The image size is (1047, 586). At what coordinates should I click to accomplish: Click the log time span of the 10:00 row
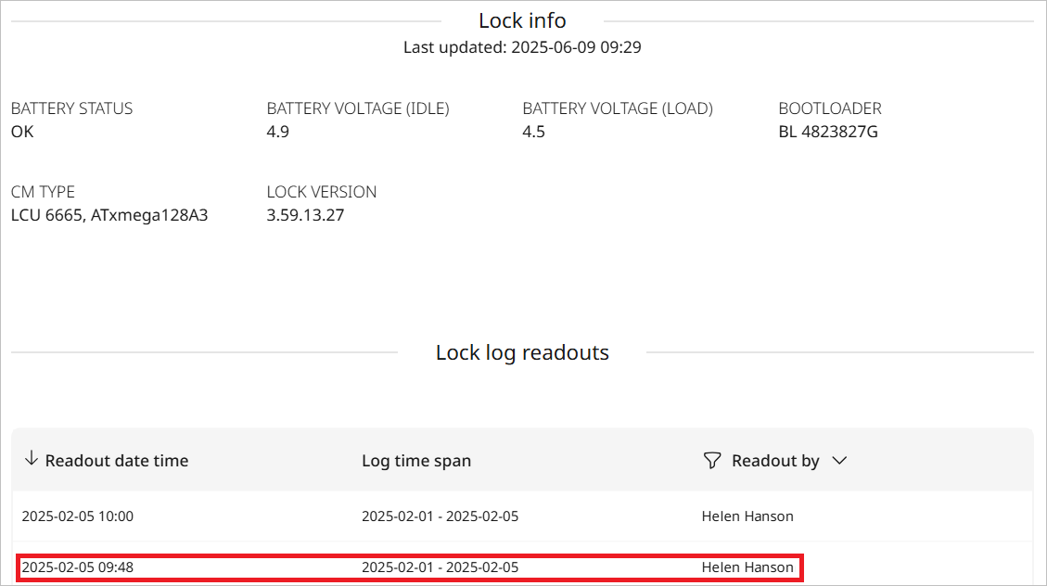(440, 516)
